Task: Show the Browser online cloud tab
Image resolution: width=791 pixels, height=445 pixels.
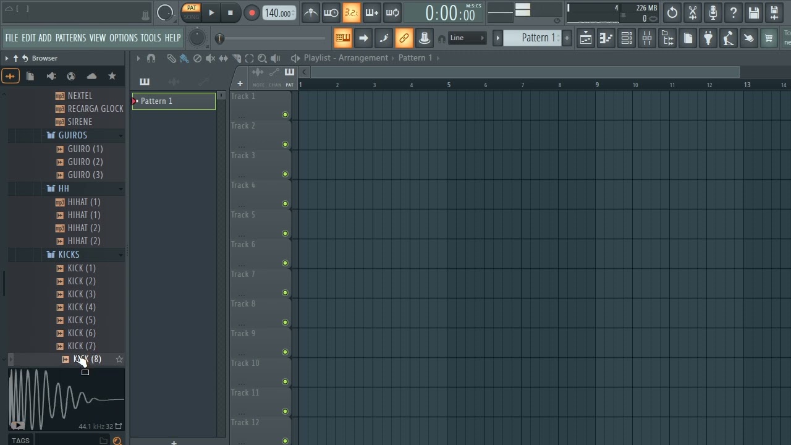Action: tap(91, 76)
